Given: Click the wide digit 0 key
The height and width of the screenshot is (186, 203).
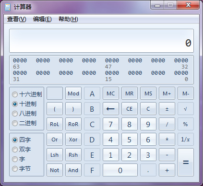Looking at the screenshot, I should (x=120, y=170).
